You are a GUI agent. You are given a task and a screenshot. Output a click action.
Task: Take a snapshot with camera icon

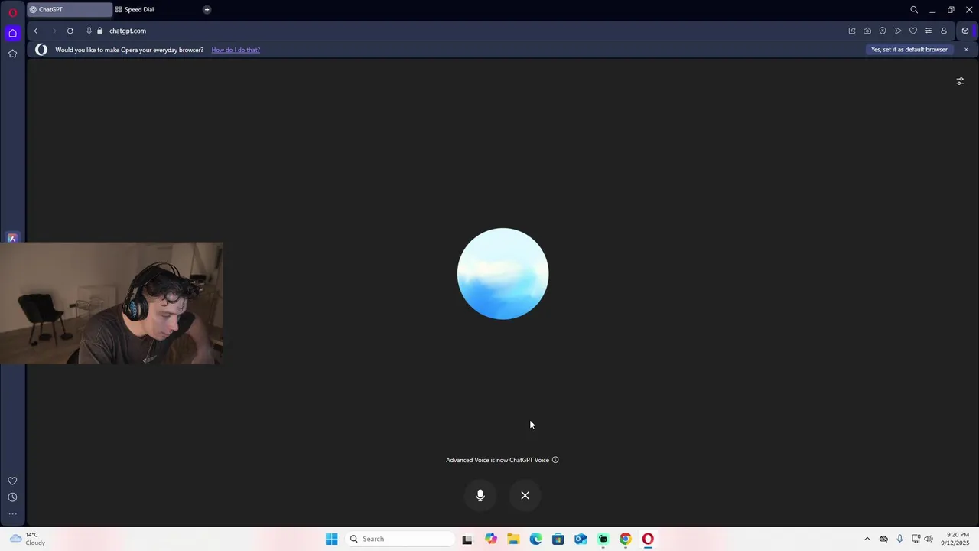pos(867,31)
